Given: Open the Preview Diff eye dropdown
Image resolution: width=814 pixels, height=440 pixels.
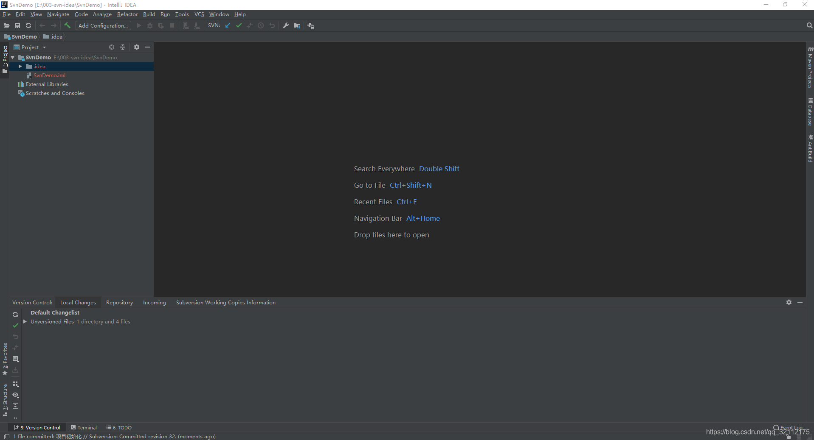Looking at the screenshot, I should click(x=15, y=395).
